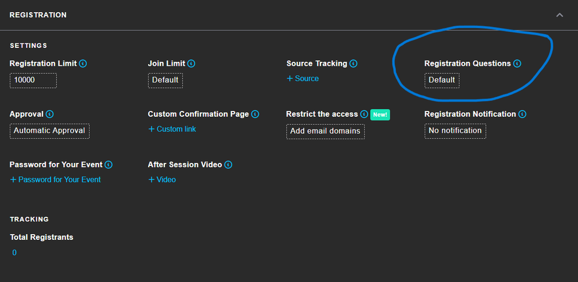Open Automatic Approval dropdown
578x282 pixels.
49,131
